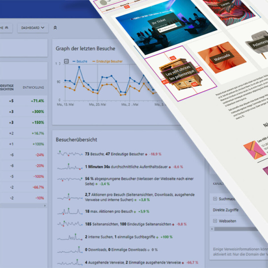The width and height of the screenshot is (268, 268).
Task: Click the 18 max. Aktionen sparkline
Action: point(70,211)
